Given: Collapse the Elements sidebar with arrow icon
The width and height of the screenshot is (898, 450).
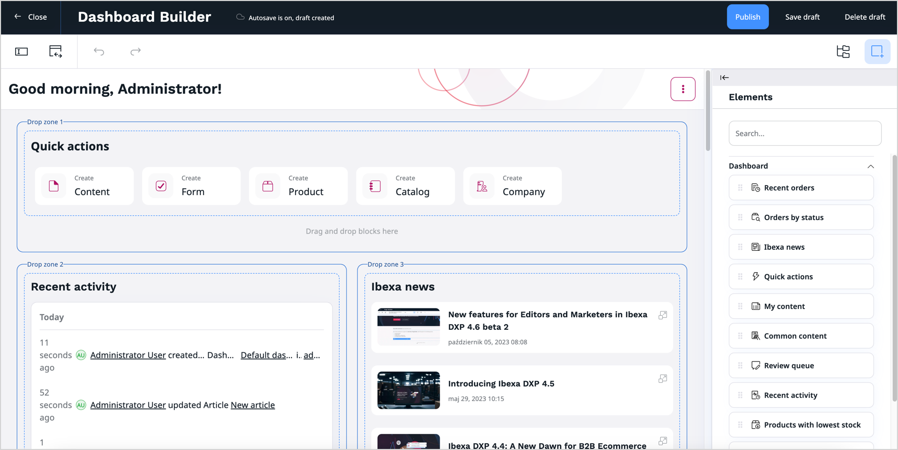Looking at the screenshot, I should pos(724,78).
